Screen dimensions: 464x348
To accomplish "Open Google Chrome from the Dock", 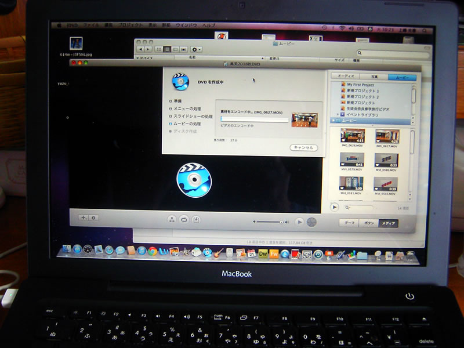I will coord(153,251).
